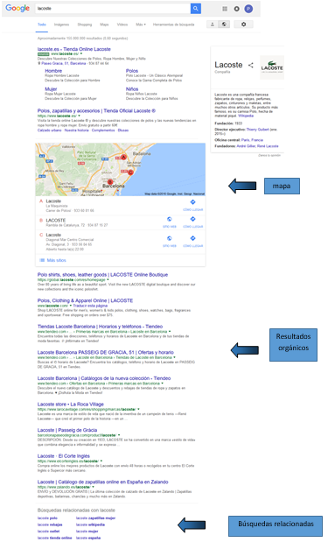Open the Google apps grid
This screenshot has width=328, height=542.
pyautogui.click(x=225, y=9)
